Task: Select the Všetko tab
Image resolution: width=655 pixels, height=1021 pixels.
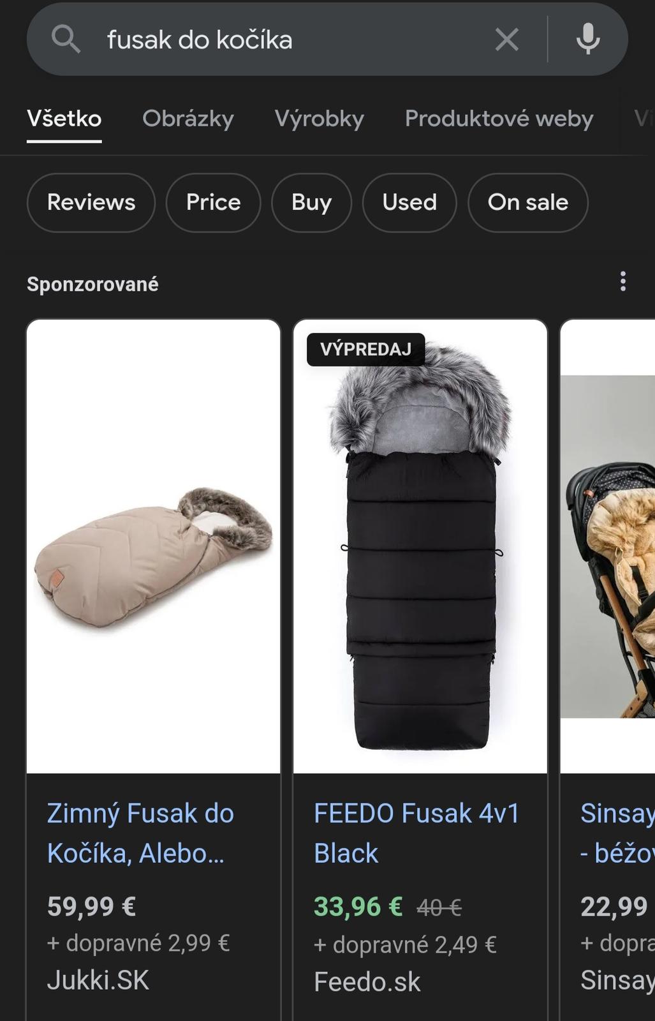Action: 64,119
